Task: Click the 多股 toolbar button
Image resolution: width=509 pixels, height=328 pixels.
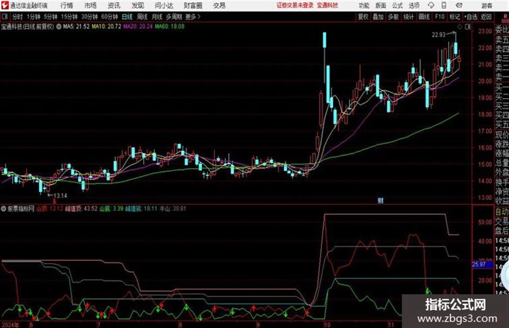Action: click(393, 17)
